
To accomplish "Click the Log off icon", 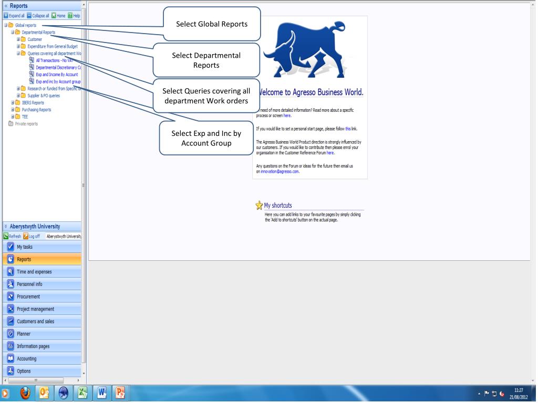I will point(26,236).
